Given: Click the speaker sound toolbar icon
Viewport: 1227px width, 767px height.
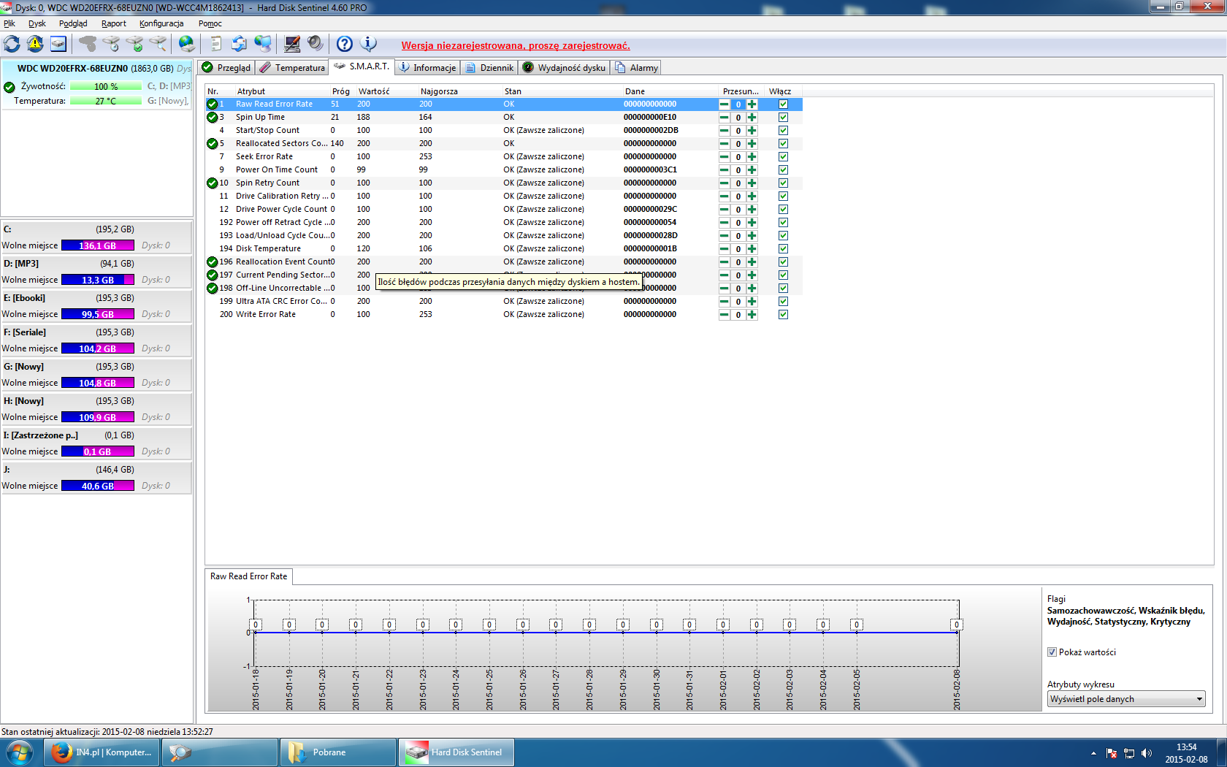Looking at the screenshot, I should coord(316,44).
